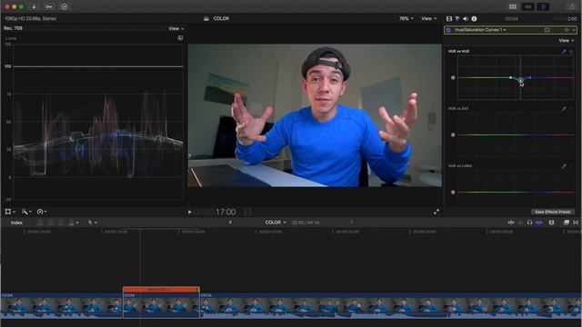Click center control point on Hue vs Hue curve

[x=520, y=81]
